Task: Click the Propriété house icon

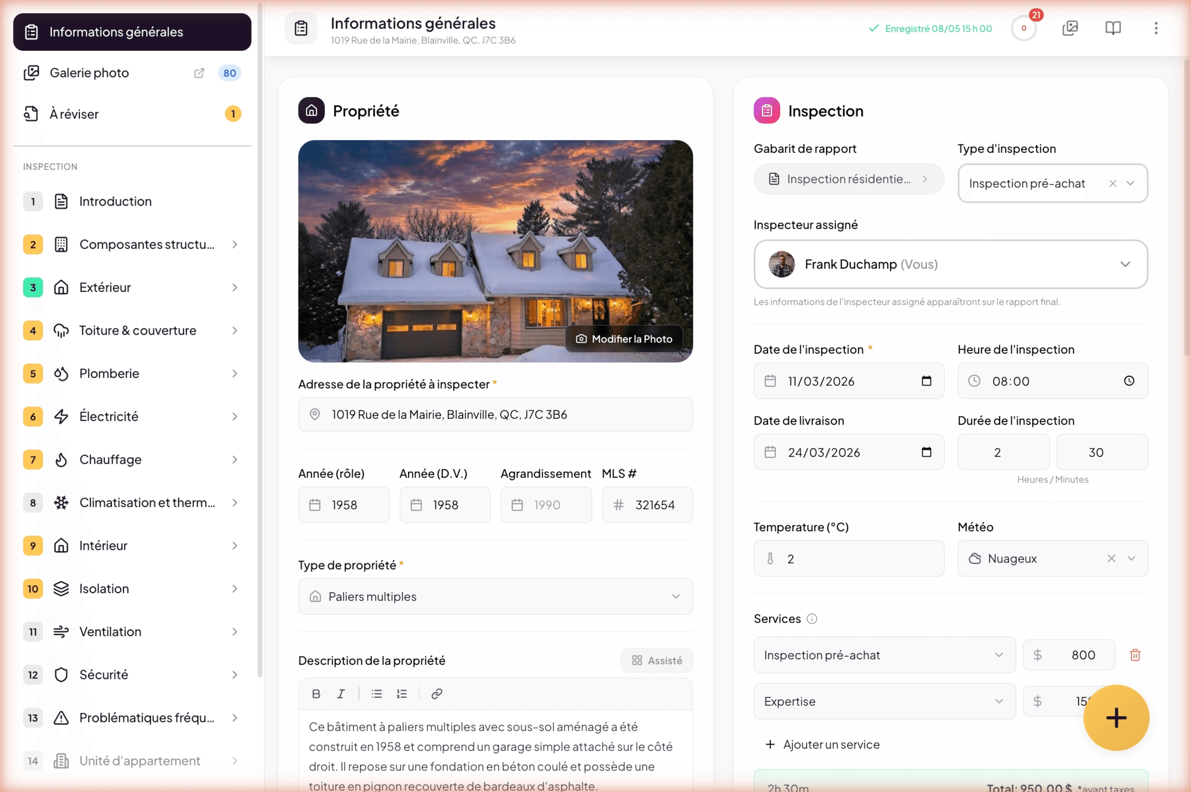Action: click(x=311, y=110)
